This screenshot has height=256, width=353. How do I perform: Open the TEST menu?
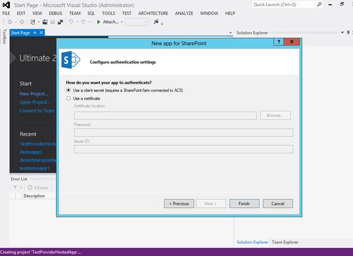[127, 13]
